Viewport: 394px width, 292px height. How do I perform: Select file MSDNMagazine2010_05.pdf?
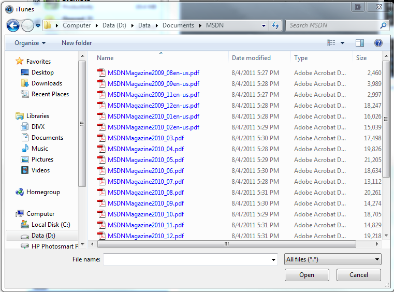(145, 160)
